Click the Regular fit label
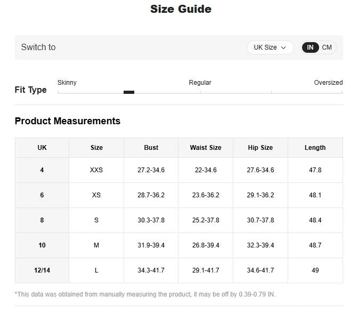 [x=200, y=83]
